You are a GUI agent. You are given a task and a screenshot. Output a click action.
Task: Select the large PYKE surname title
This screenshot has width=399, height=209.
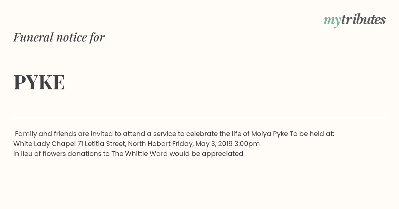click(39, 82)
